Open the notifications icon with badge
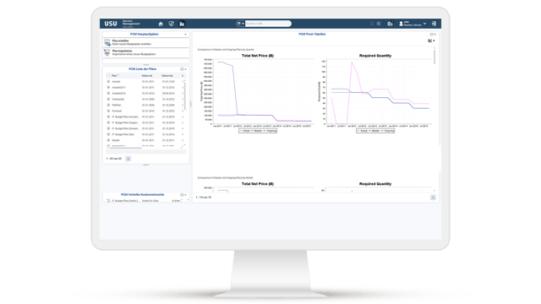 [x=391, y=24]
